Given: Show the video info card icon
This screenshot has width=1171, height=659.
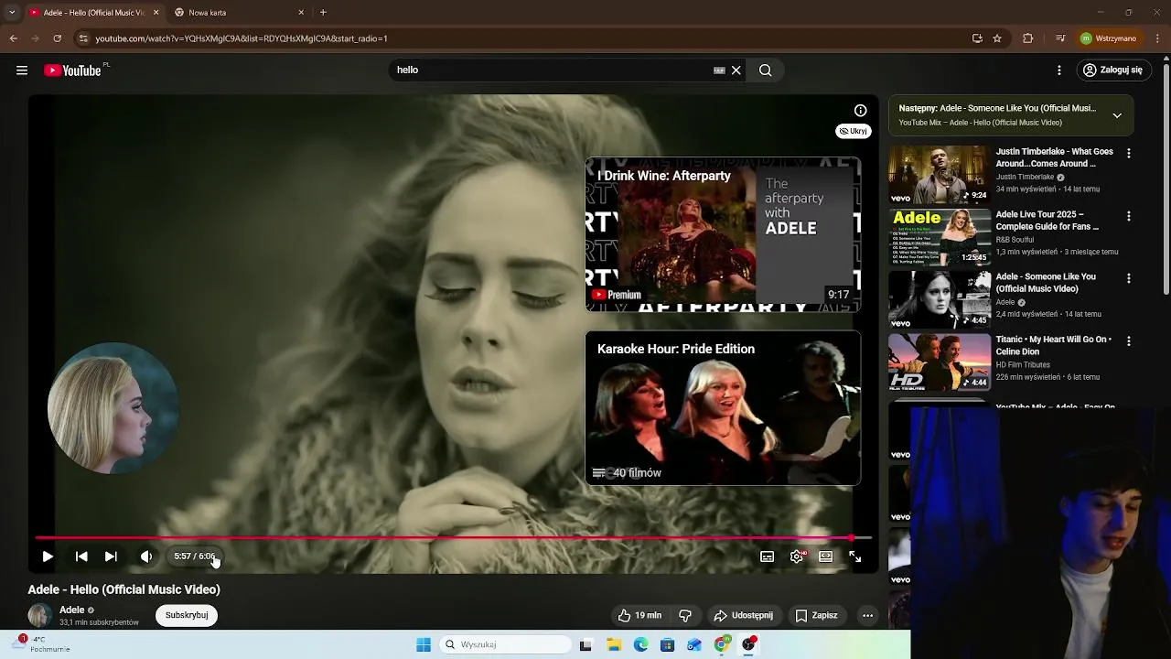Looking at the screenshot, I should [x=860, y=111].
